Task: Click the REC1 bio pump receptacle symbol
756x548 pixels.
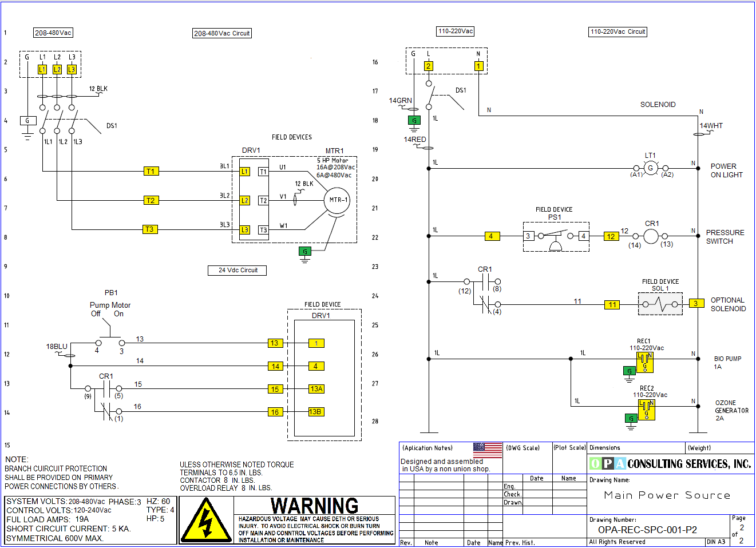Action: pyautogui.click(x=645, y=363)
